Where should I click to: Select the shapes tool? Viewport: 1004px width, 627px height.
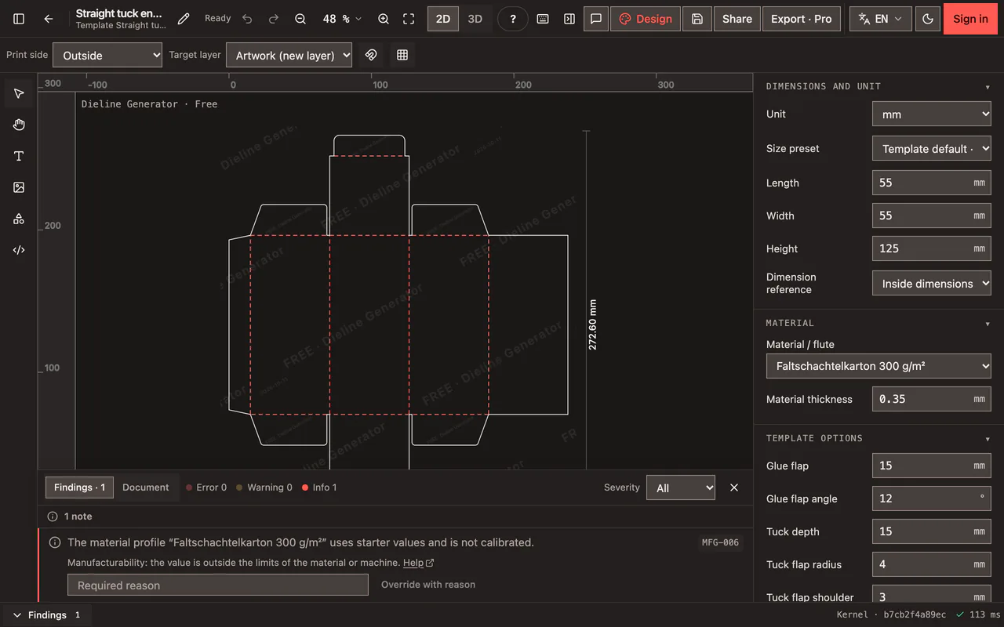click(x=19, y=219)
